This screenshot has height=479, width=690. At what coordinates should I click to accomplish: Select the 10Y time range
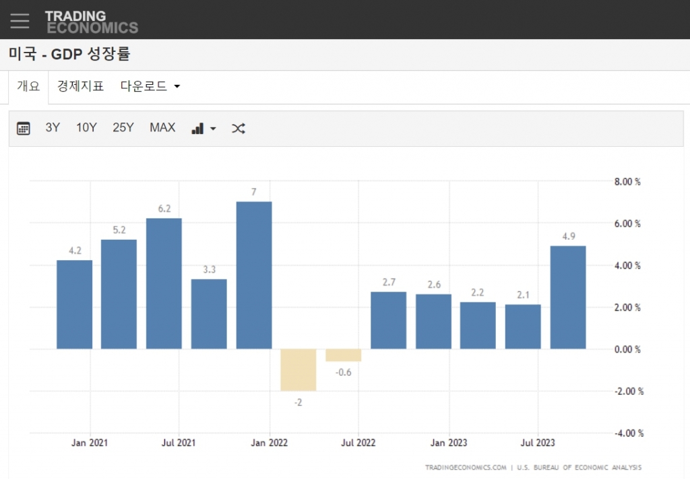[86, 128]
